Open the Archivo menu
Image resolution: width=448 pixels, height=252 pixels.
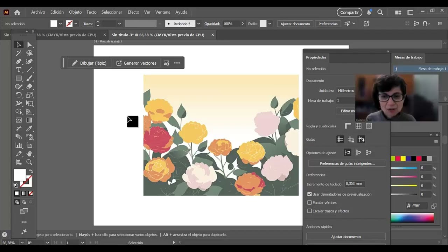pyautogui.click(x=38, y=12)
